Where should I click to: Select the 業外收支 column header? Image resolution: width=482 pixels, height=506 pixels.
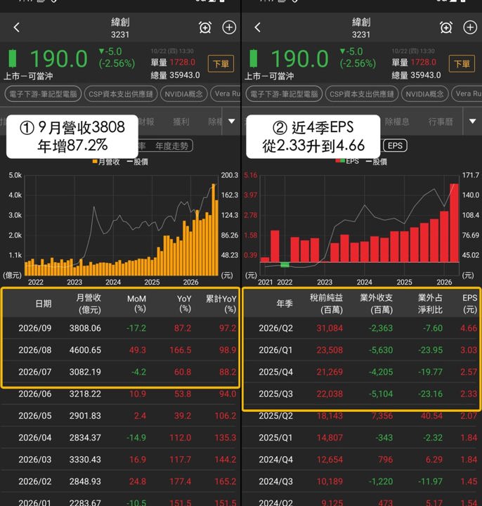tap(377, 304)
